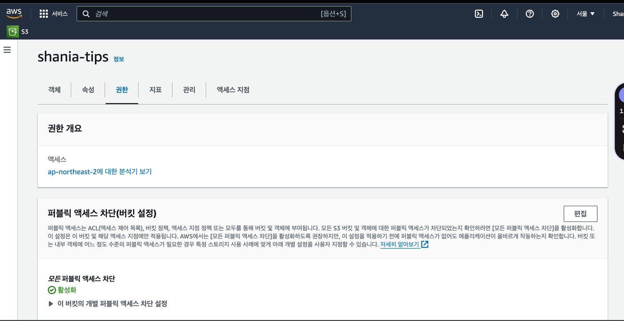The width and height of the screenshot is (624, 321).
Task: Open the settings gear icon
Action: click(x=555, y=14)
